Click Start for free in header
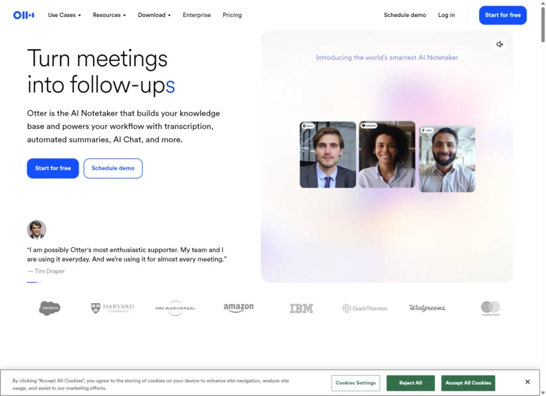This screenshot has width=546, height=396. pos(503,16)
